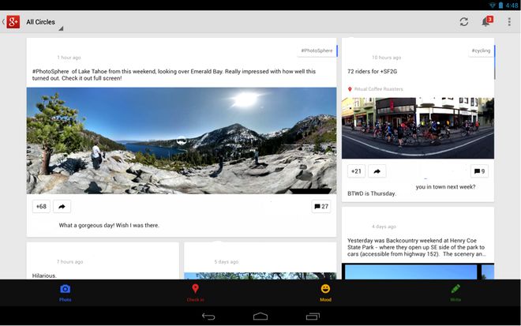Tap the green Write pencil icon
Viewport: 521px width, 326px height.
coord(455,290)
